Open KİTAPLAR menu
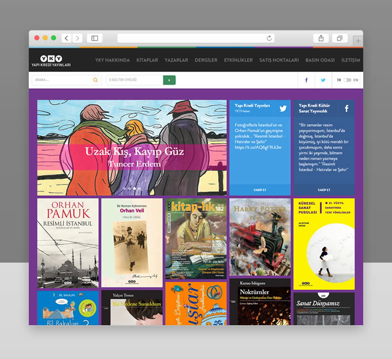 point(147,60)
